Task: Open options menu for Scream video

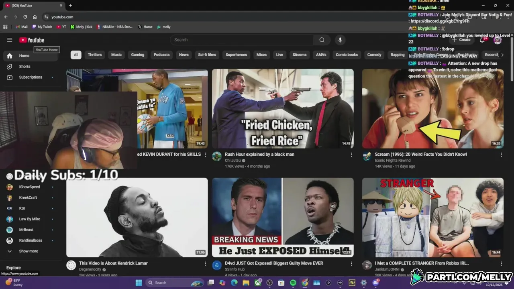Action: [x=501, y=155]
